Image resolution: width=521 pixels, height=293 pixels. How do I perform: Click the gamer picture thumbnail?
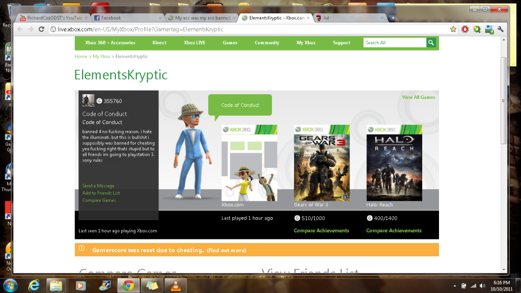pos(89,100)
